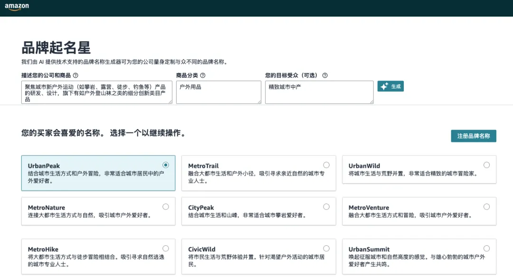Image resolution: width=513 pixels, height=277 pixels.
Task: Select the MetroNature radio button
Action: click(165, 206)
